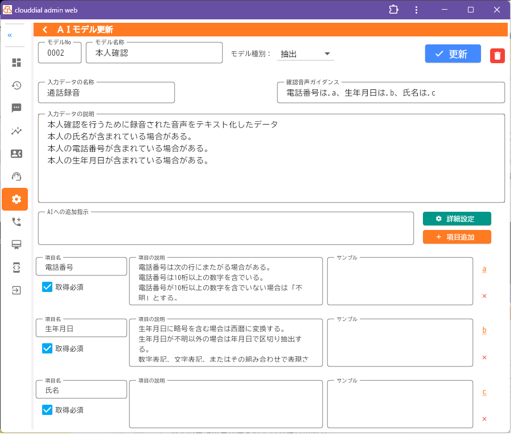This screenshot has height=436, width=514.
Task: Click the delete trash icon near 更新
Action: [x=497, y=54]
